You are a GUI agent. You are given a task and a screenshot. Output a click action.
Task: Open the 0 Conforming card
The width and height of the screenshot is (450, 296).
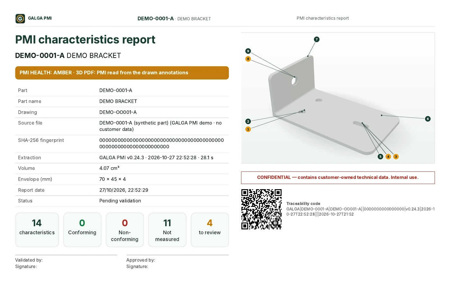coord(82,230)
